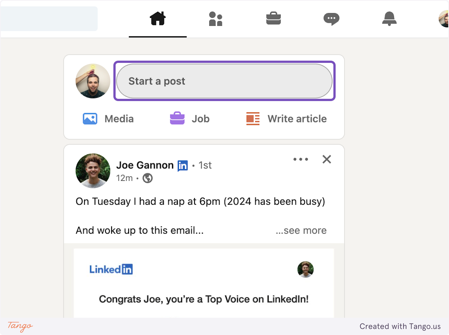This screenshot has height=335, width=449.
Task: Click the globe visibility icon on Joe's post
Action: (148, 179)
